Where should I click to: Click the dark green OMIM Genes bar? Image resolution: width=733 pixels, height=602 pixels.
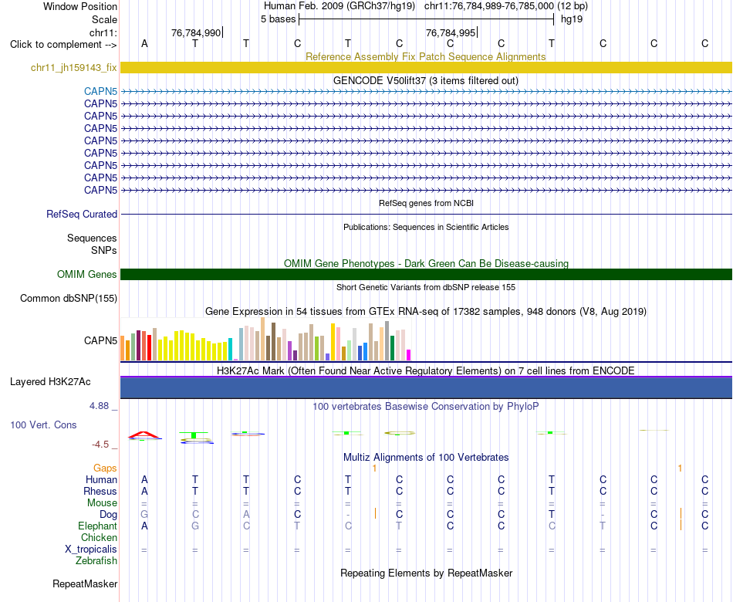[x=426, y=274]
